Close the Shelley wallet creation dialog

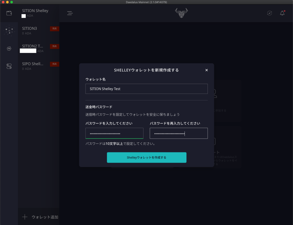[207, 70]
